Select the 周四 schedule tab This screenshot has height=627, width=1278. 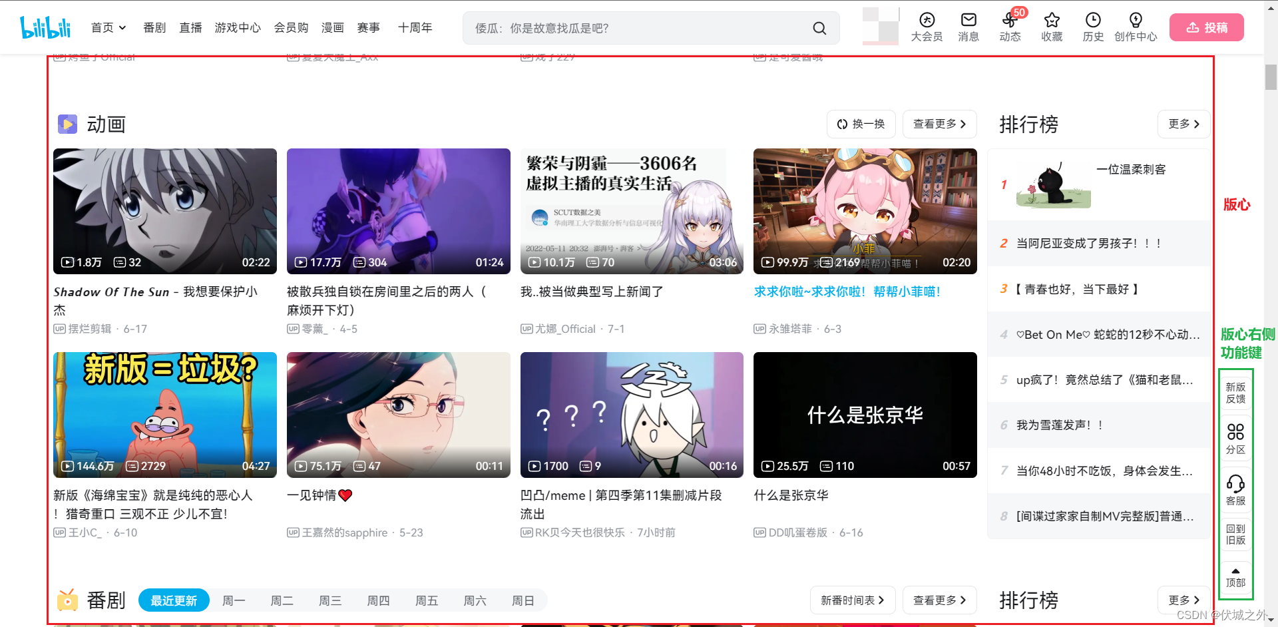click(378, 600)
